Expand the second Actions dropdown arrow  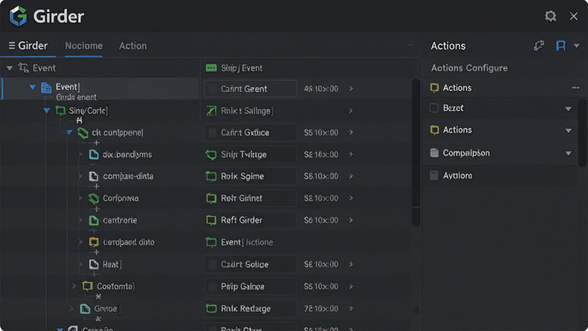[568, 130]
